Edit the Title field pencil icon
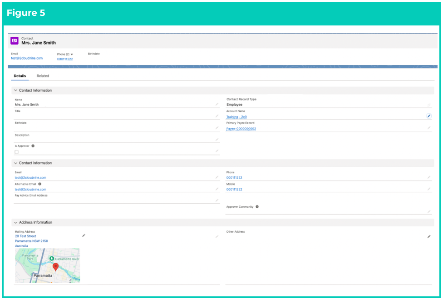 pyautogui.click(x=217, y=116)
